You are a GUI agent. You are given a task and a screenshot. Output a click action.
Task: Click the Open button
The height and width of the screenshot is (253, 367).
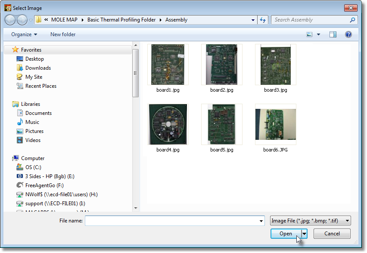[x=286, y=234]
